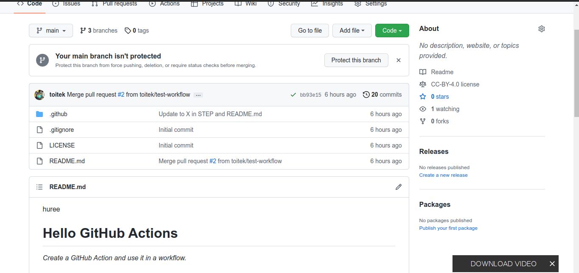Screen dimensions: 579x273
Task: Open README table of contents list icon
Action: (39, 187)
